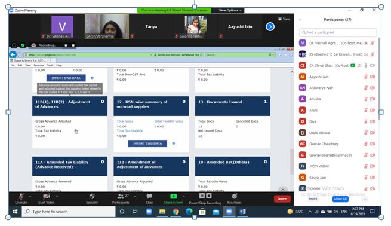Toggle camera icon for Aayushi Jain

[x=372, y=77]
